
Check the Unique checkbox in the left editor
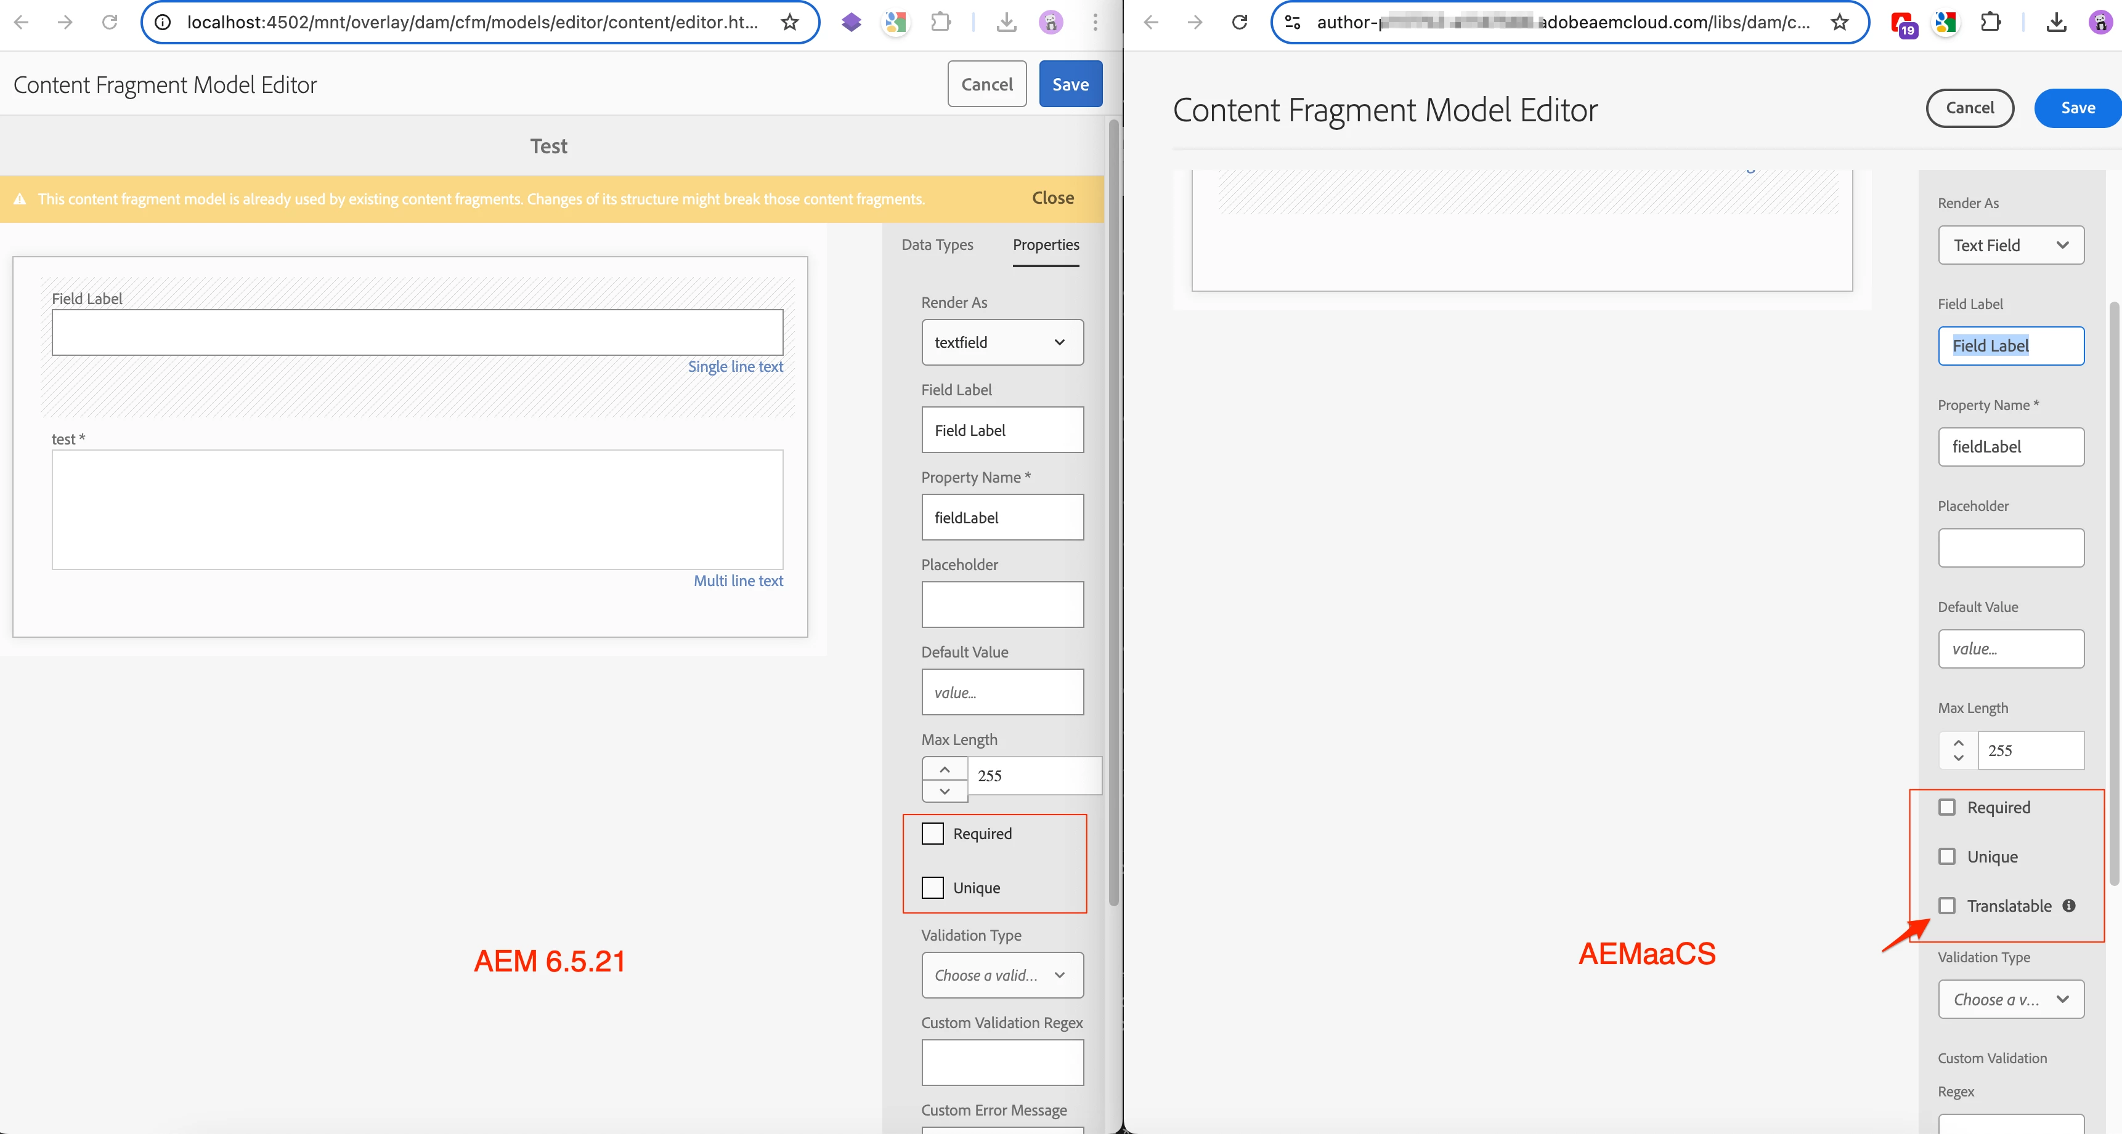point(932,888)
